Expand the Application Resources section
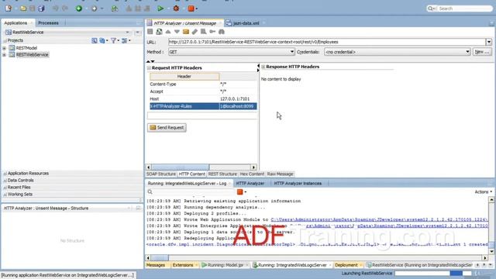Screen dimensions: 496x279 (5, 174)
